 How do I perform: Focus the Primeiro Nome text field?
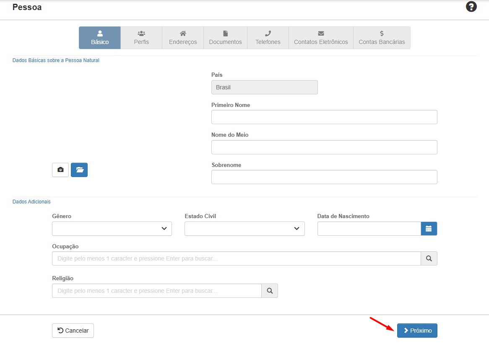(x=324, y=117)
